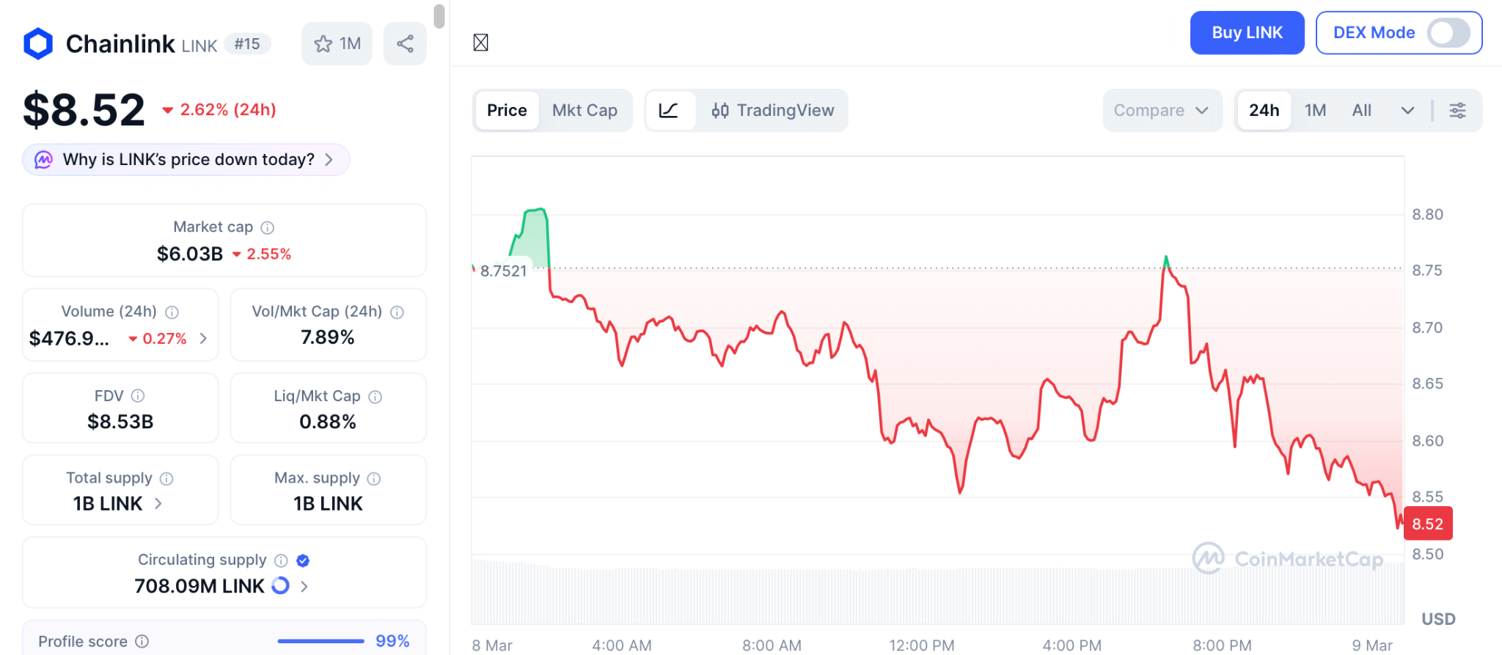Expand more time range options chevron
Viewport: 1502px width, 655px height.
coord(1407,111)
